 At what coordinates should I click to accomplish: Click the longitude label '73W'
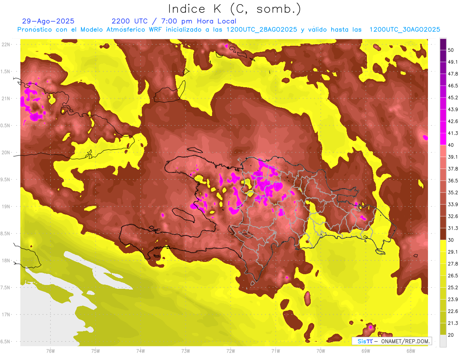(x=186, y=351)
